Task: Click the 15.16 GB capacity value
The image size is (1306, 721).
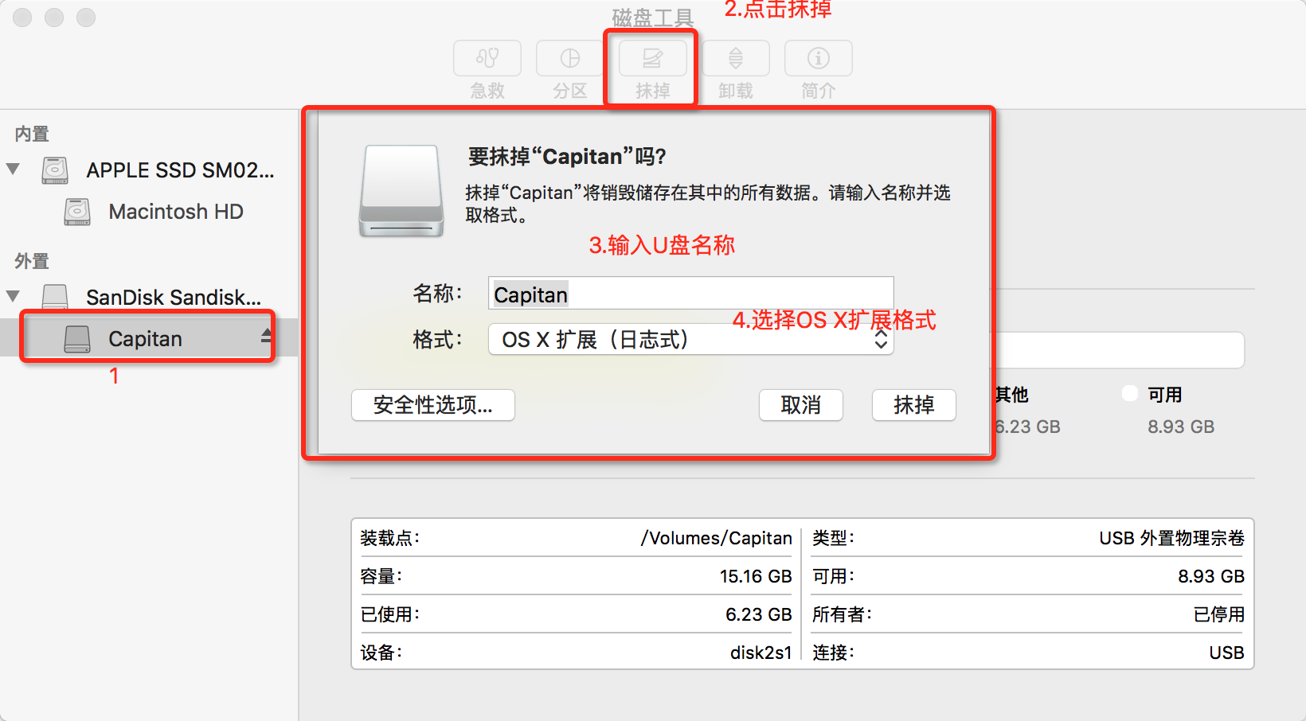Action: pos(756,576)
